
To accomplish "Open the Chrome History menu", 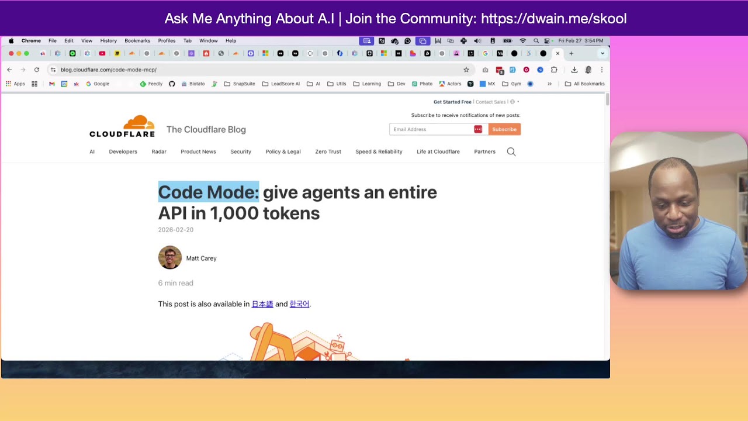I will pos(108,41).
